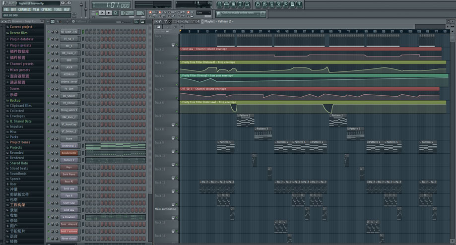The height and width of the screenshot is (245, 456).
Task: Open the keyboard editor icon in channel rack
Action: (142, 21)
